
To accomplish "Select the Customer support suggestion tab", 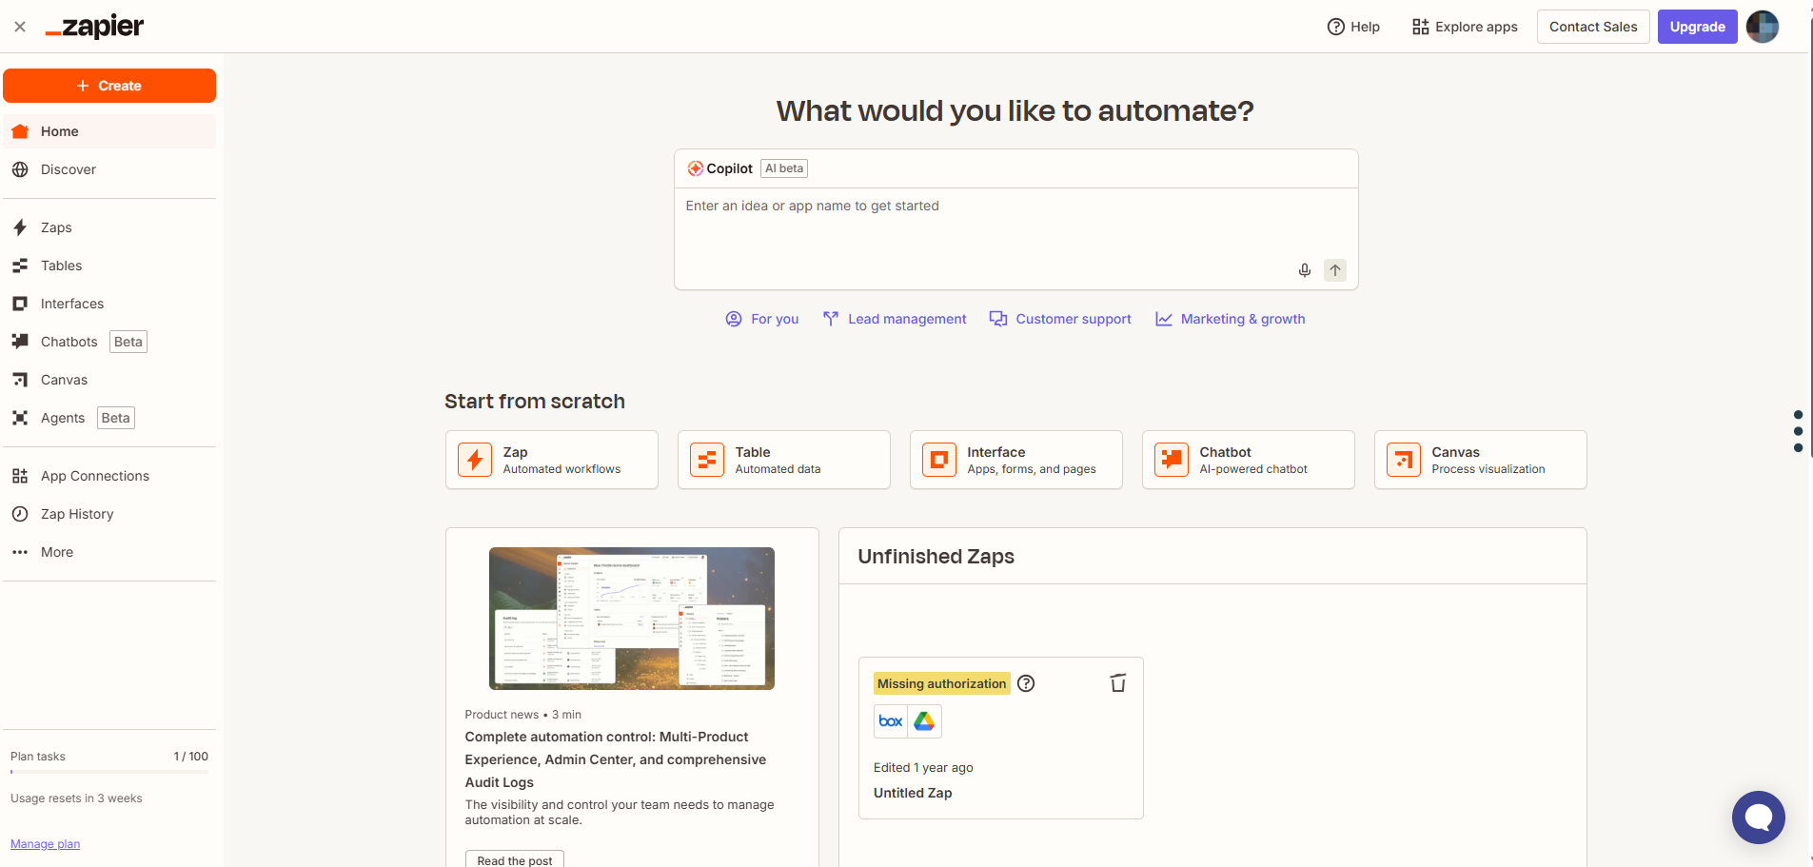I will (x=1060, y=319).
